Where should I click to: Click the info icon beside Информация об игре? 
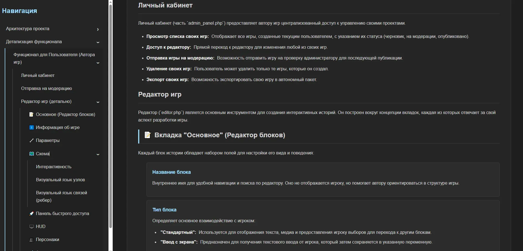(x=31, y=127)
